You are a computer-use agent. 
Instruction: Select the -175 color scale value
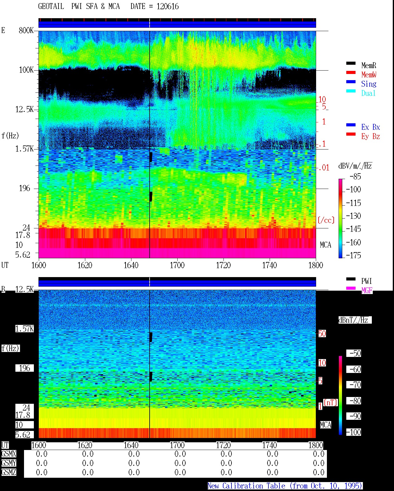coord(353,255)
